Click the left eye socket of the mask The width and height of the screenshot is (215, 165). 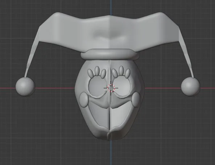97,86
